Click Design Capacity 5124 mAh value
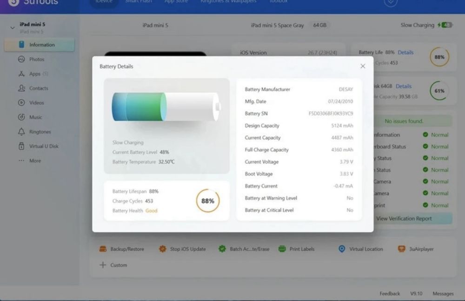The height and width of the screenshot is (301, 465). click(x=342, y=126)
